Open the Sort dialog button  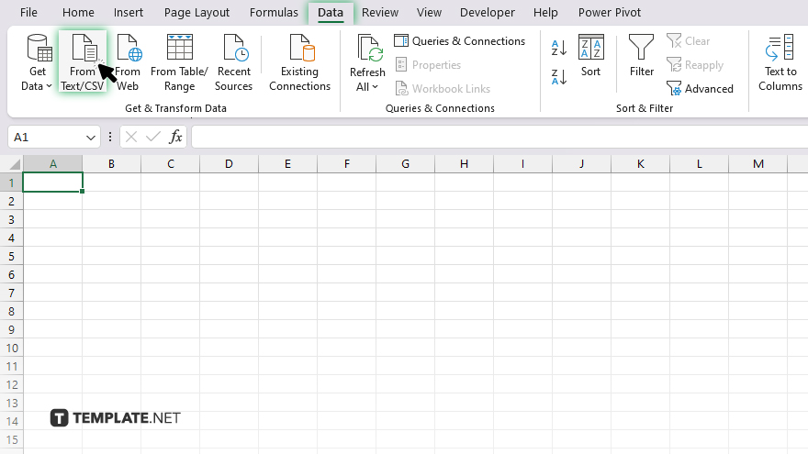(x=590, y=57)
